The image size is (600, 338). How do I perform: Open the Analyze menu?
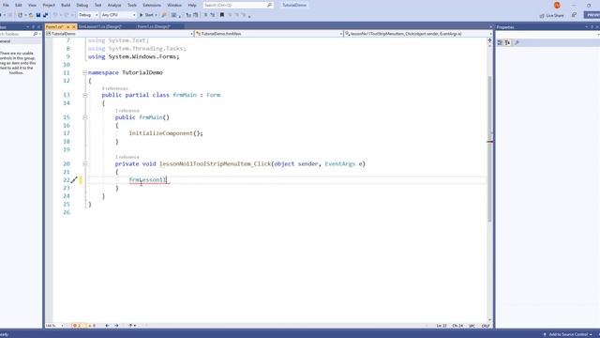point(114,5)
